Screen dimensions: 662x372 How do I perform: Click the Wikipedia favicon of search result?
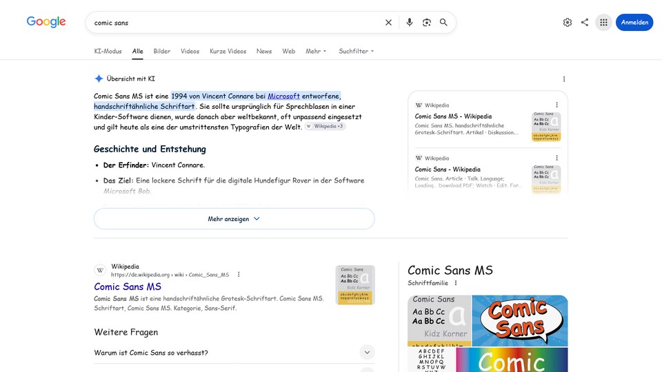pos(100,270)
